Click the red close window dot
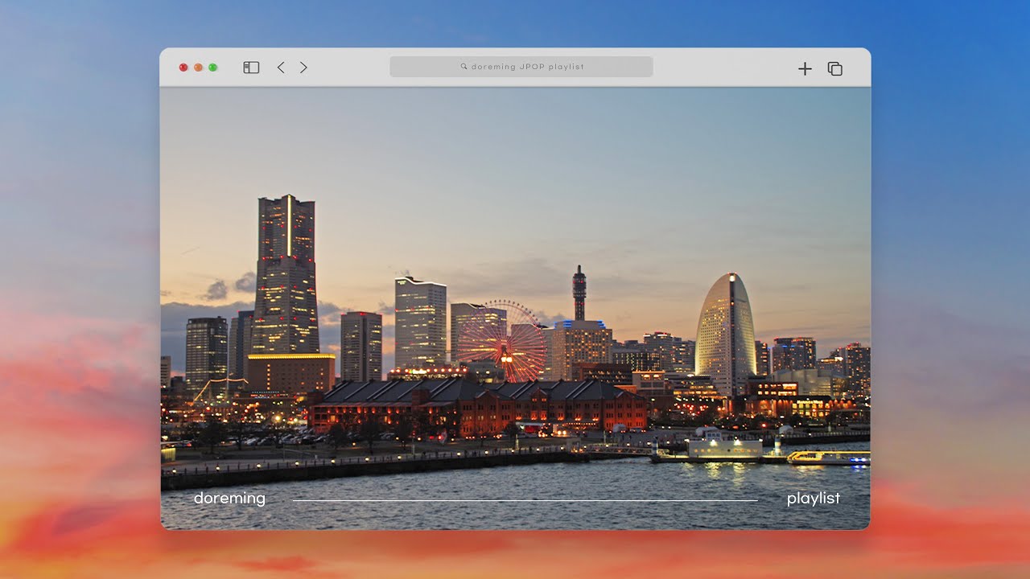Image resolution: width=1030 pixels, height=579 pixels. point(183,68)
